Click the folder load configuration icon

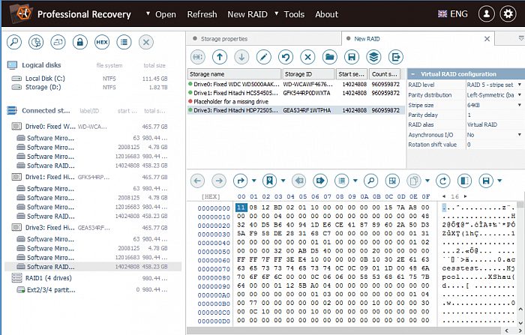330,57
